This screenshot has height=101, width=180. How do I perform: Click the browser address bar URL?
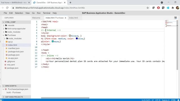[x=50, y=8]
